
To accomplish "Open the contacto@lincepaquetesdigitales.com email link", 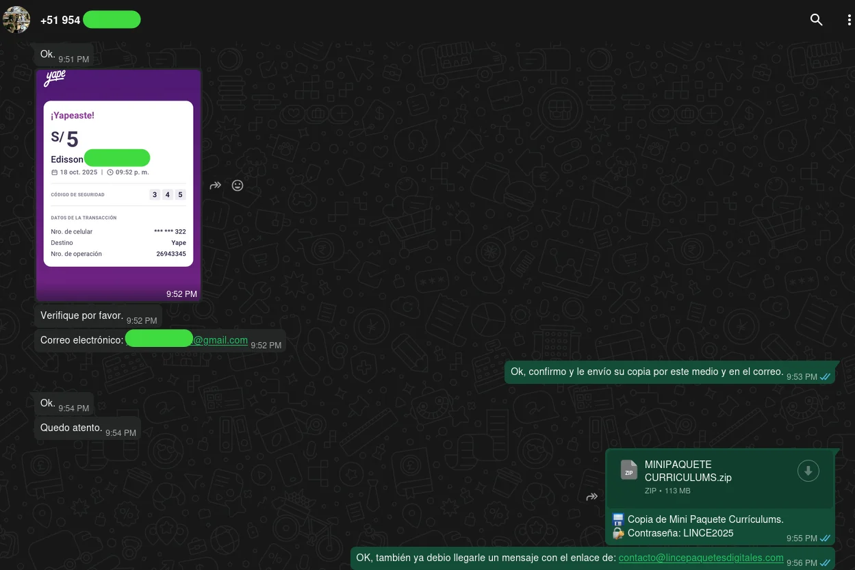I will click(x=700, y=558).
